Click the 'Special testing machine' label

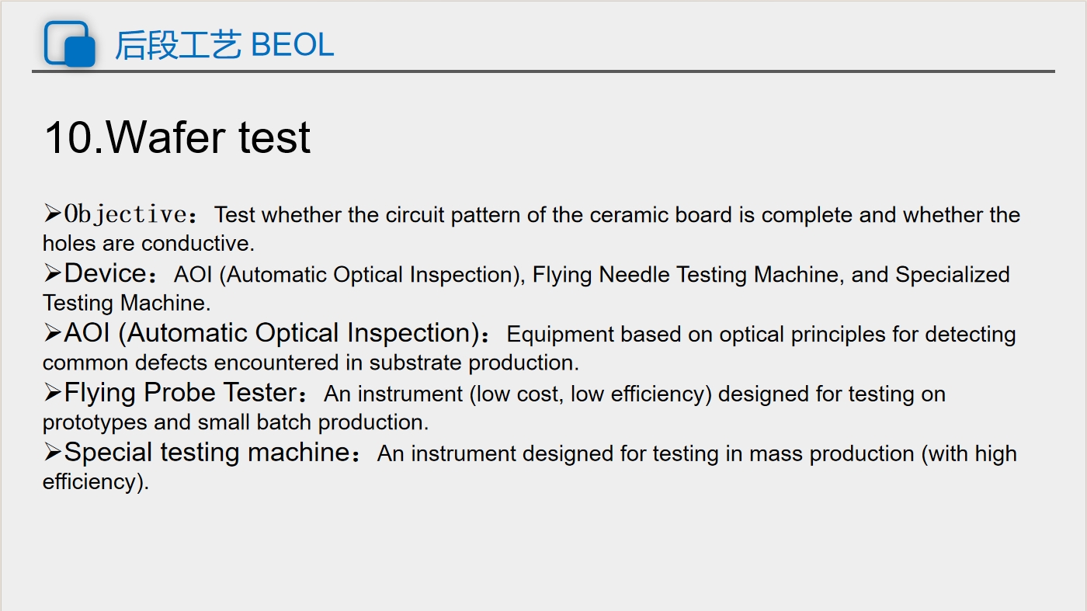click(207, 453)
